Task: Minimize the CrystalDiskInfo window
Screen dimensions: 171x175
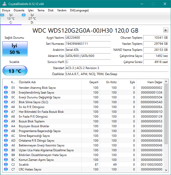Action: [142, 4]
